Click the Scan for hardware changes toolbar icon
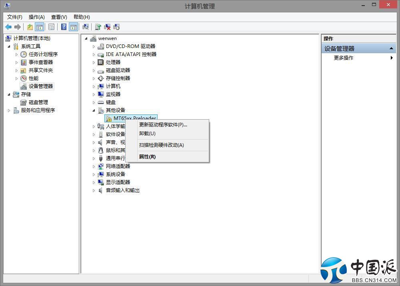Viewport: 400px width, 286px height. [x=86, y=27]
